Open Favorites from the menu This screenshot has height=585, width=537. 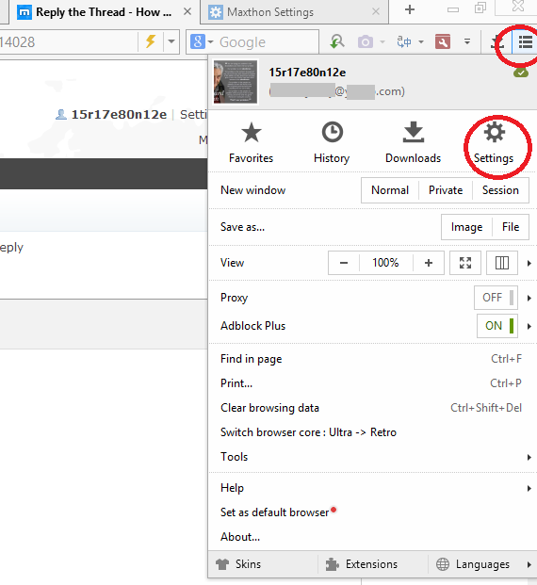click(x=252, y=143)
